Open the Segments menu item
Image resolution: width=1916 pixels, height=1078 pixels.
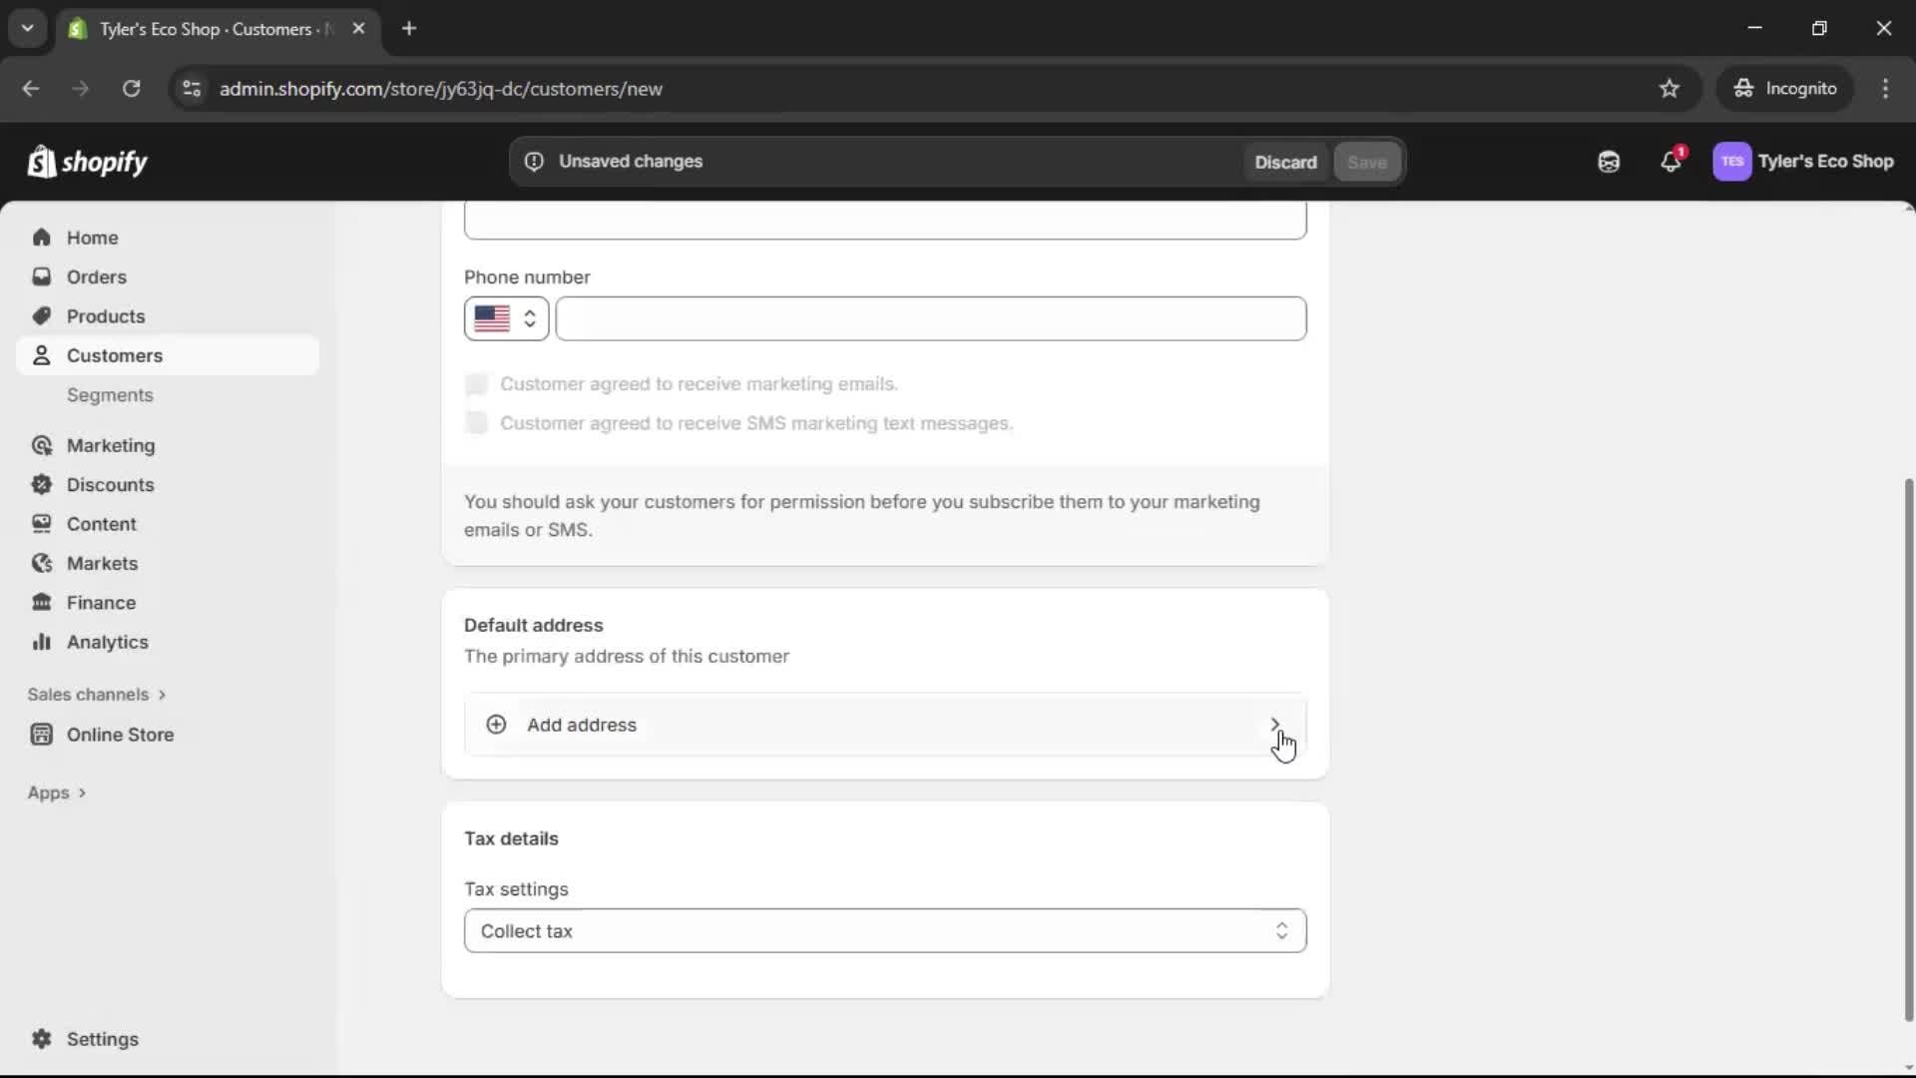[111, 395]
